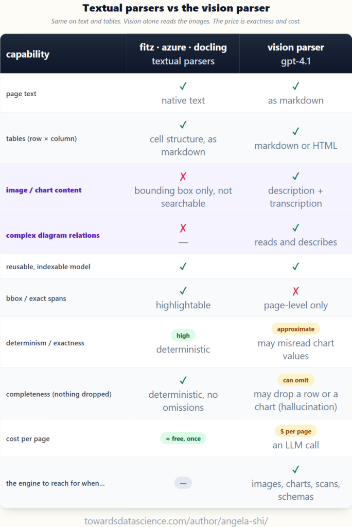Image resolution: width=352 pixels, height=527 pixels.
Task: Open the towardsdatascience.com author link
Action: click(x=176, y=521)
